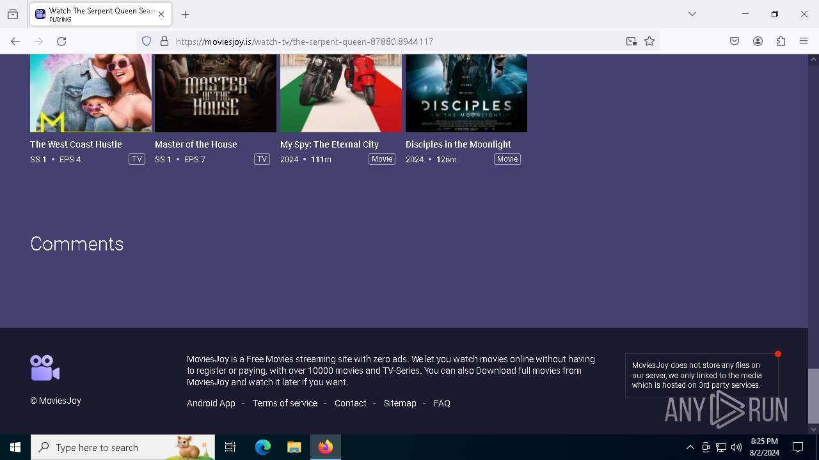Toggle picture-in-picture icon in address bar
819x460 pixels.
tap(632, 42)
